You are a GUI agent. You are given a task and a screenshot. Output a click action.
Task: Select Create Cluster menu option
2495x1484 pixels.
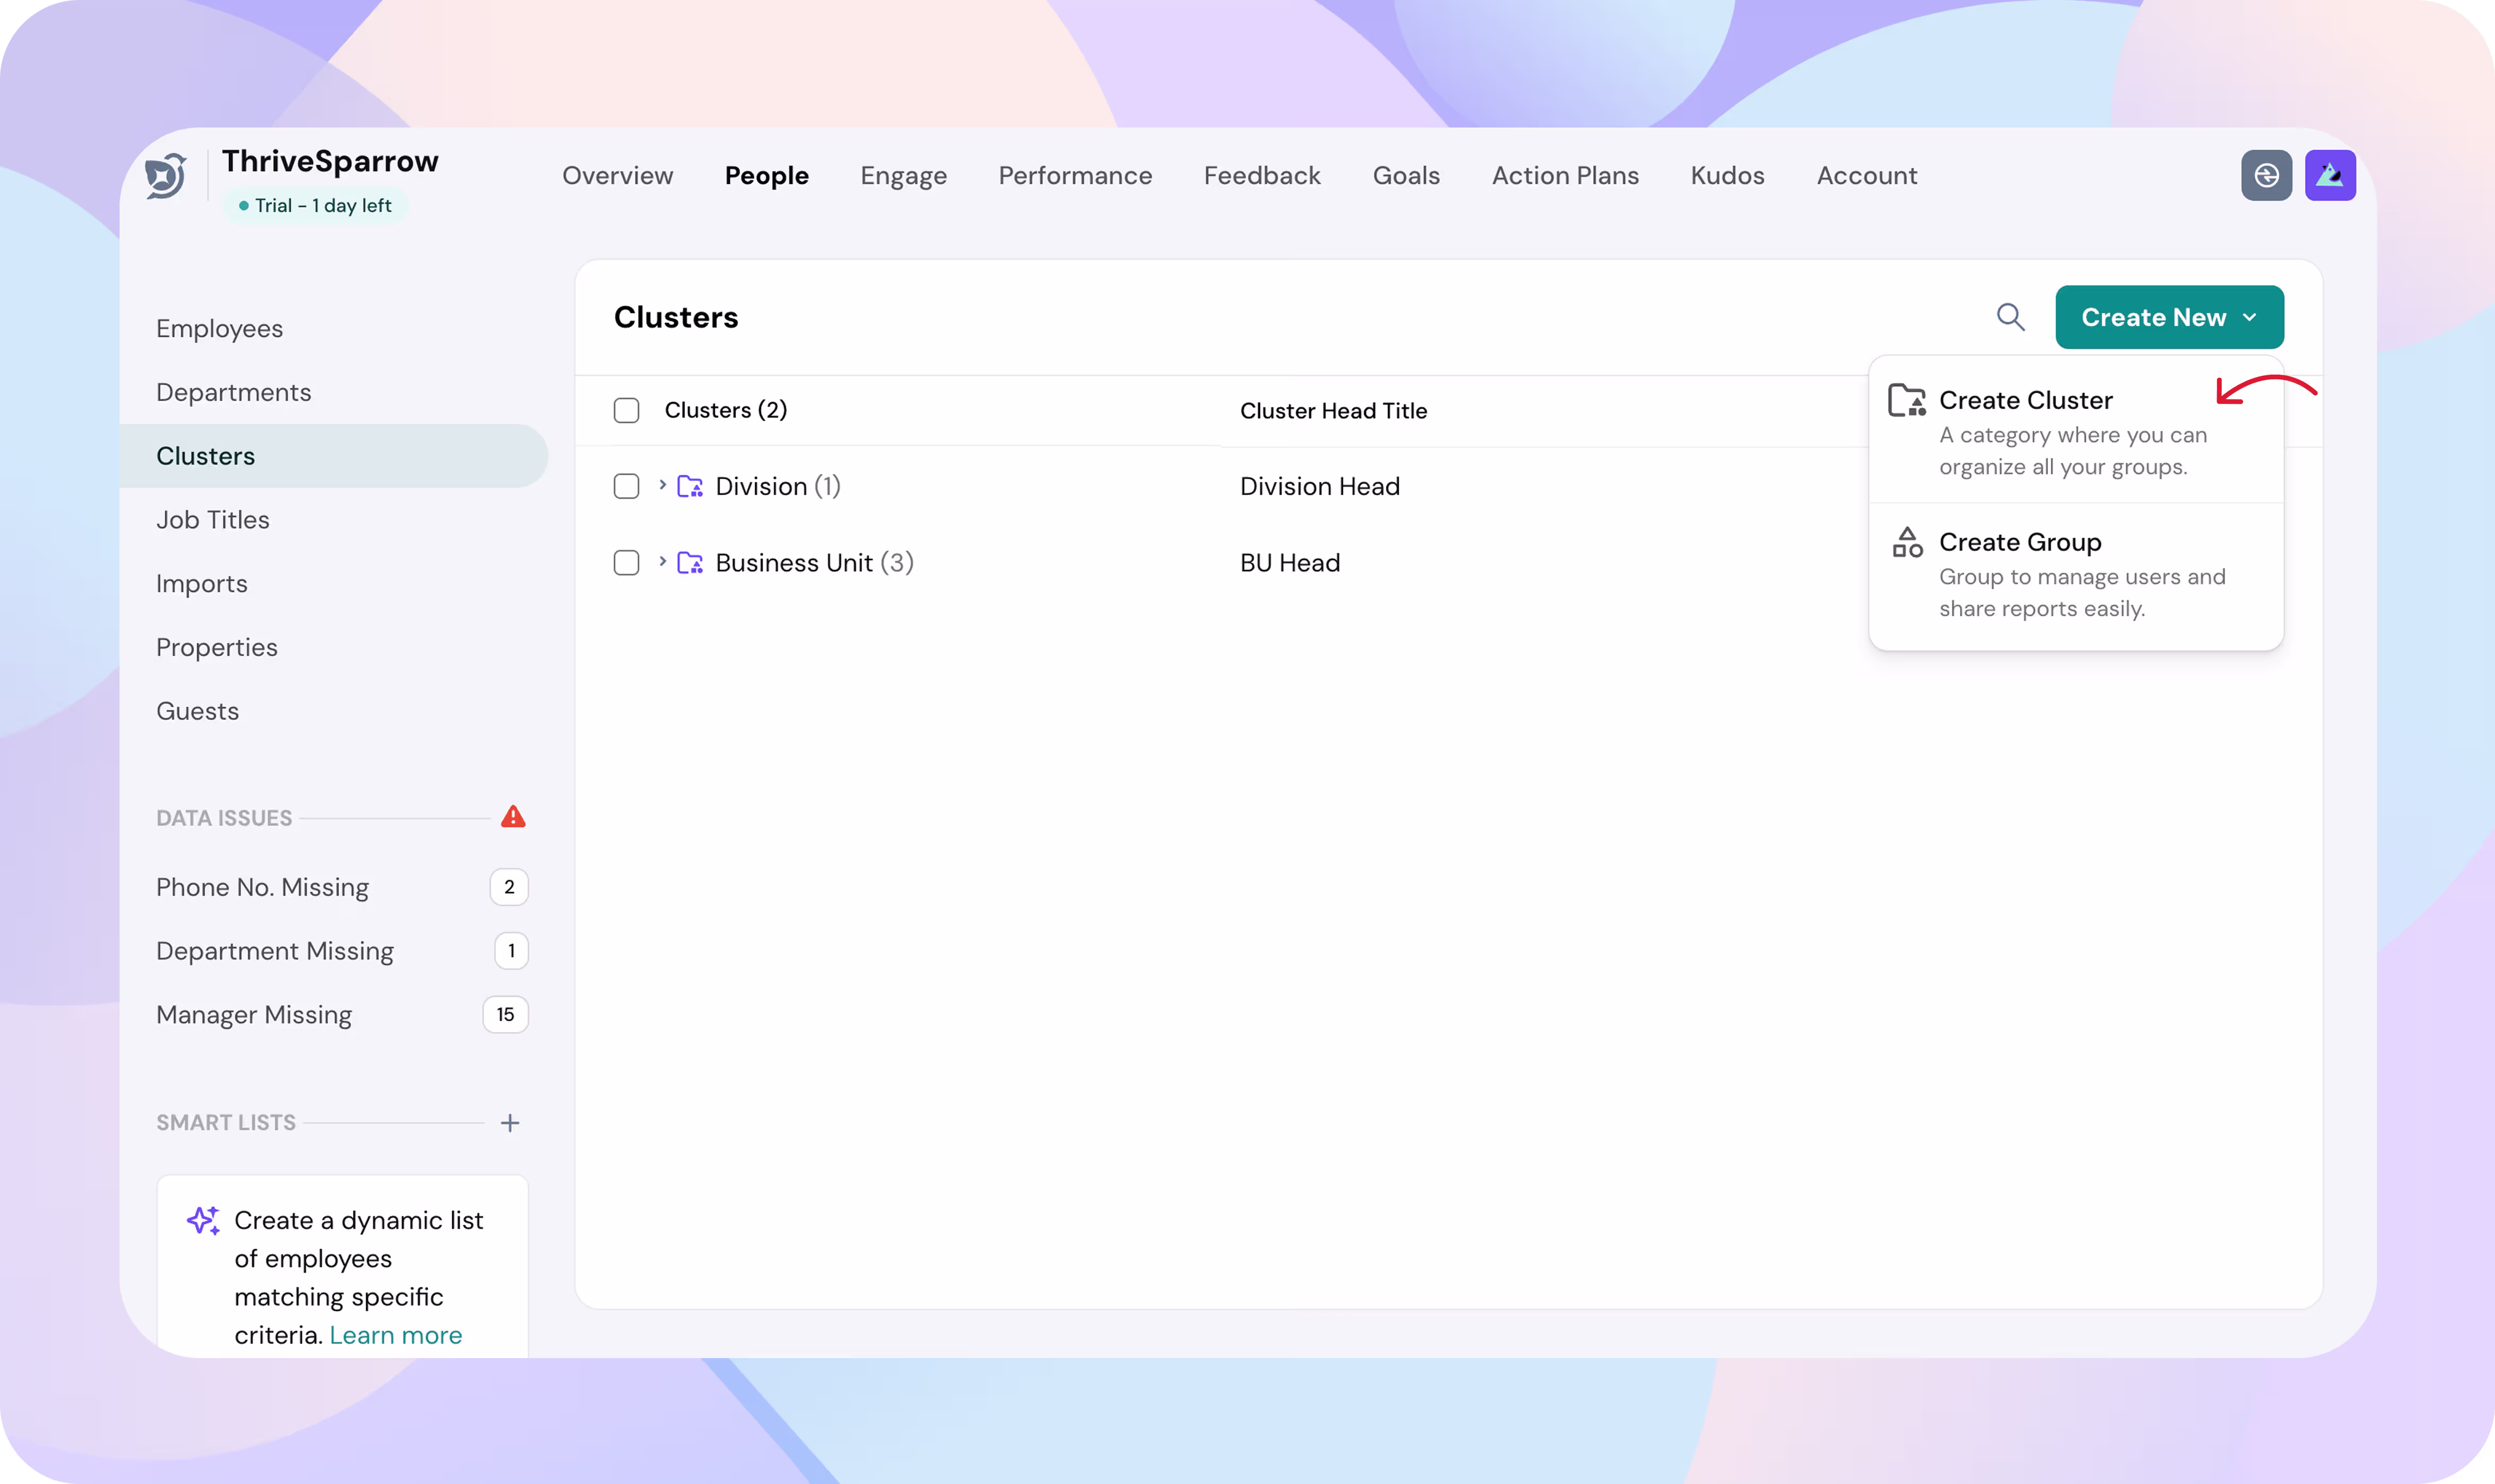pyautogui.click(x=2025, y=401)
